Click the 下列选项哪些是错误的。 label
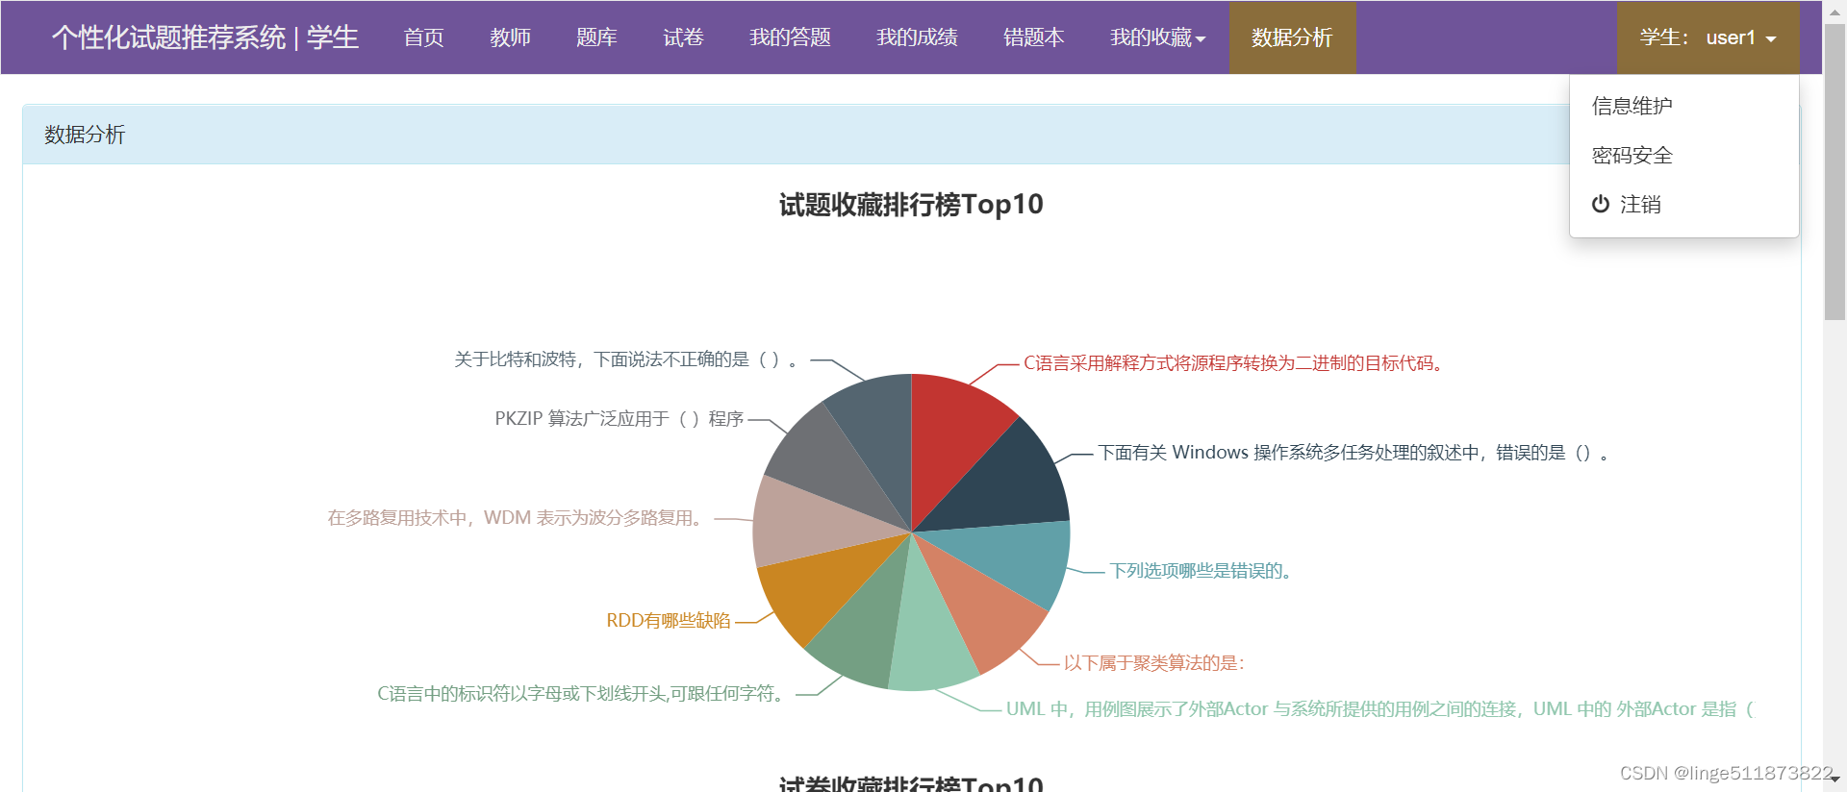Screen dimensions: 1847x792 [1201, 571]
